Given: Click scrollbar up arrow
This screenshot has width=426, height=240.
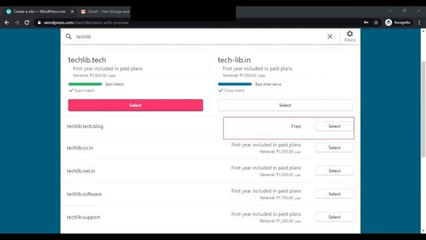Looking at the screenshot, I should point(423,31).
